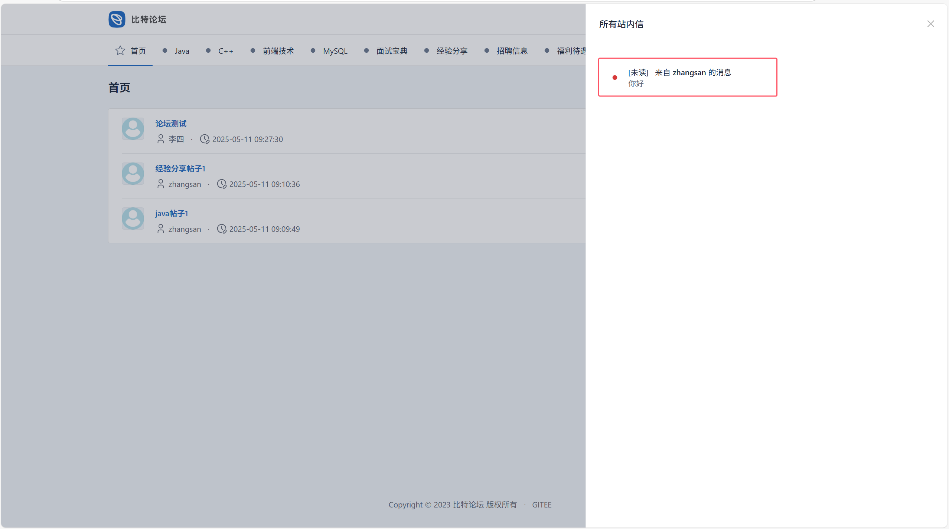Click red unread dot on zhangsan message
Screen dimensions: 949x529
click(615, 78)
